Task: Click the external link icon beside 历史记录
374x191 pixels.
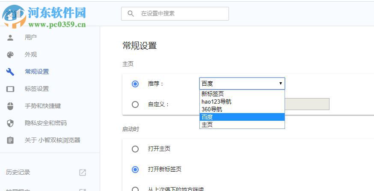Action: [x=83, y=173]
